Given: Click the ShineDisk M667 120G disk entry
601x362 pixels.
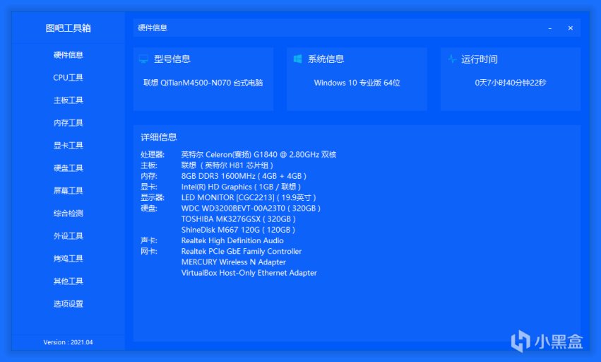Looking at the screenshot, I should point(238,230).
